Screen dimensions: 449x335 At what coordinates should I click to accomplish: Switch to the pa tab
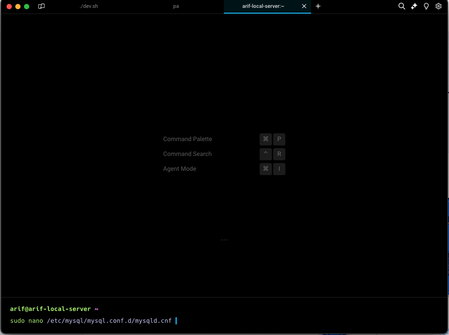point(176,6)
